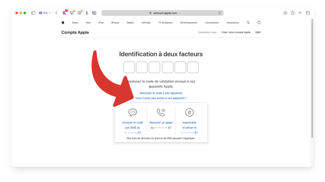This screenshot has height=182, width=325.
Task: Open a new tab with plus icon
Action: [300, 13]
